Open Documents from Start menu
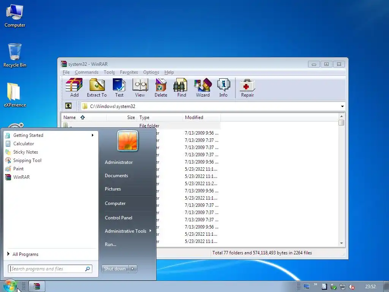The height and width of the screenshot is (292, 389). point(116,176)
